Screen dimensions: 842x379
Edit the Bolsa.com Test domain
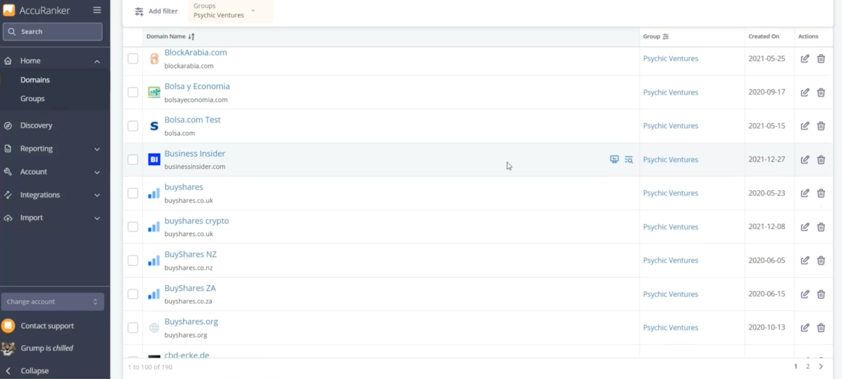(x=805, y=125)
